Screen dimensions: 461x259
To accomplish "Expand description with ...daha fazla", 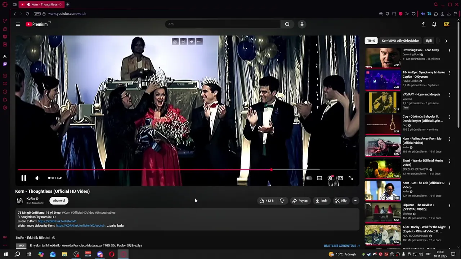I will [115, 226].
